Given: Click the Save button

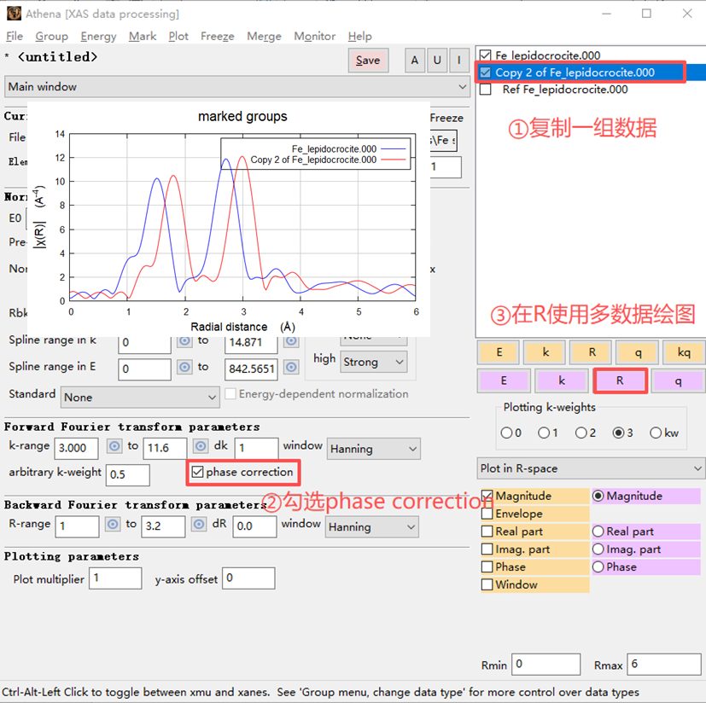Looking at the screenshot, I should coord(368,60).
